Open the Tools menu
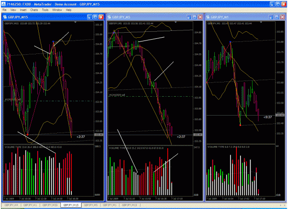288x209 pixels. click(45, 10)
